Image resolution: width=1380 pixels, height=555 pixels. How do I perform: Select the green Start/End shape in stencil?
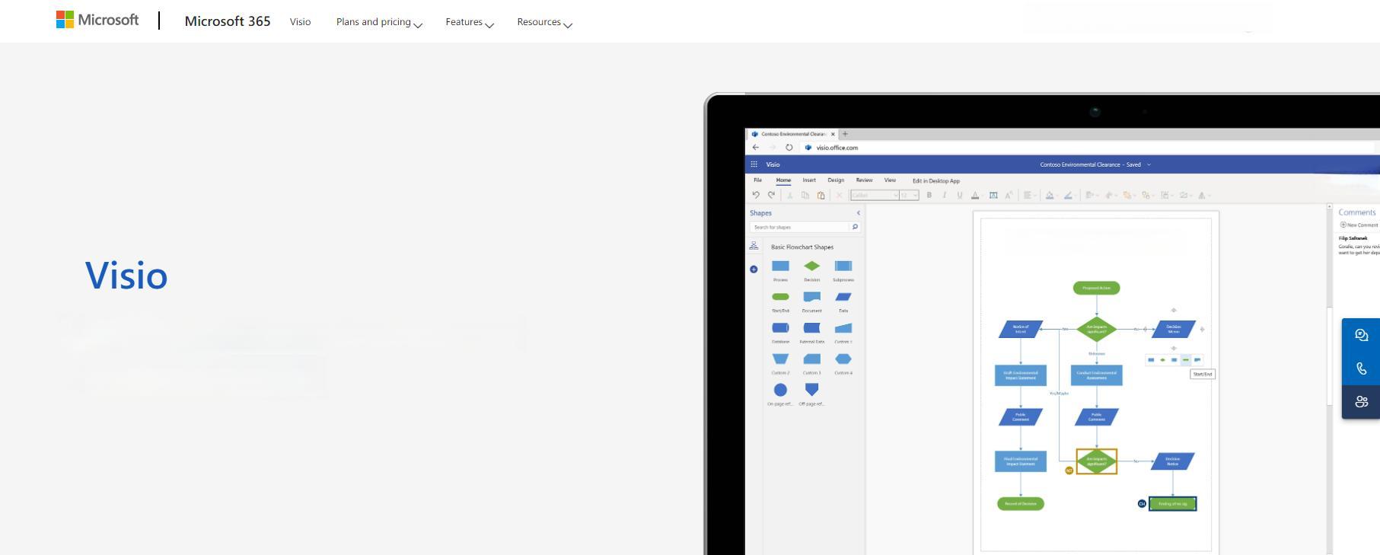click(780, 297)
